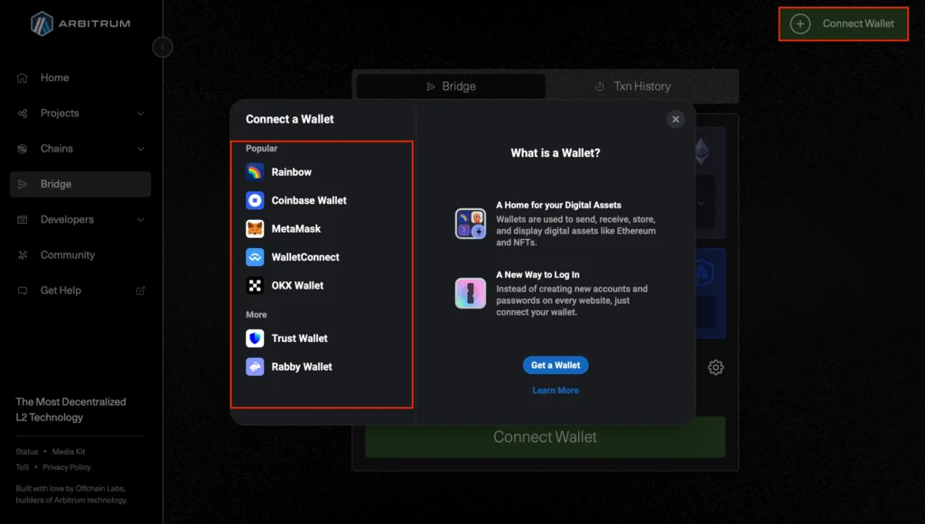Expand the Projects menu chevron
This screenshot has height=524, width=925.
(x=140, y=113)
